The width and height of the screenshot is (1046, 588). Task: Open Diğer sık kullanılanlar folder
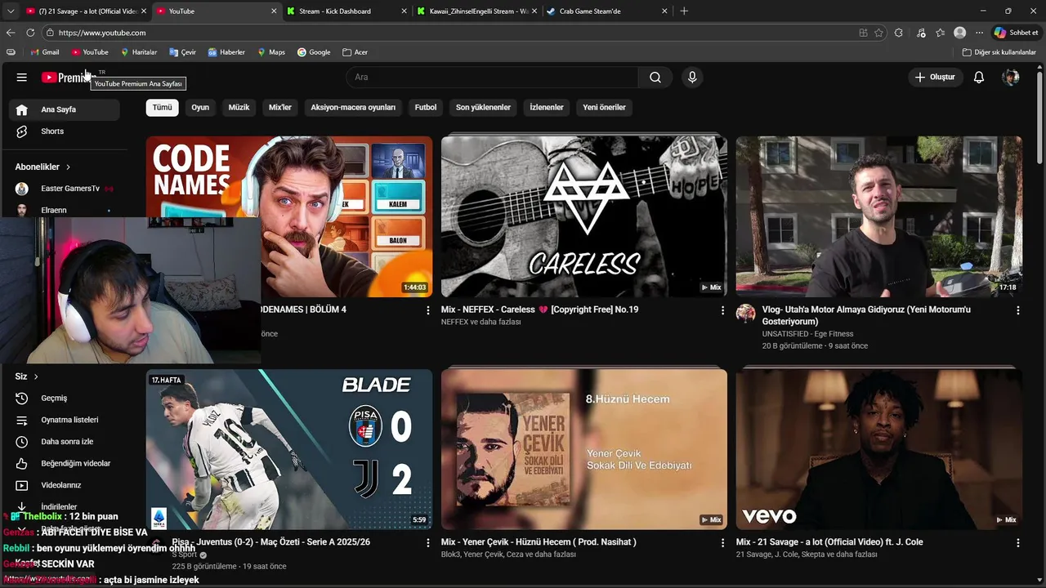pos(999,52)
